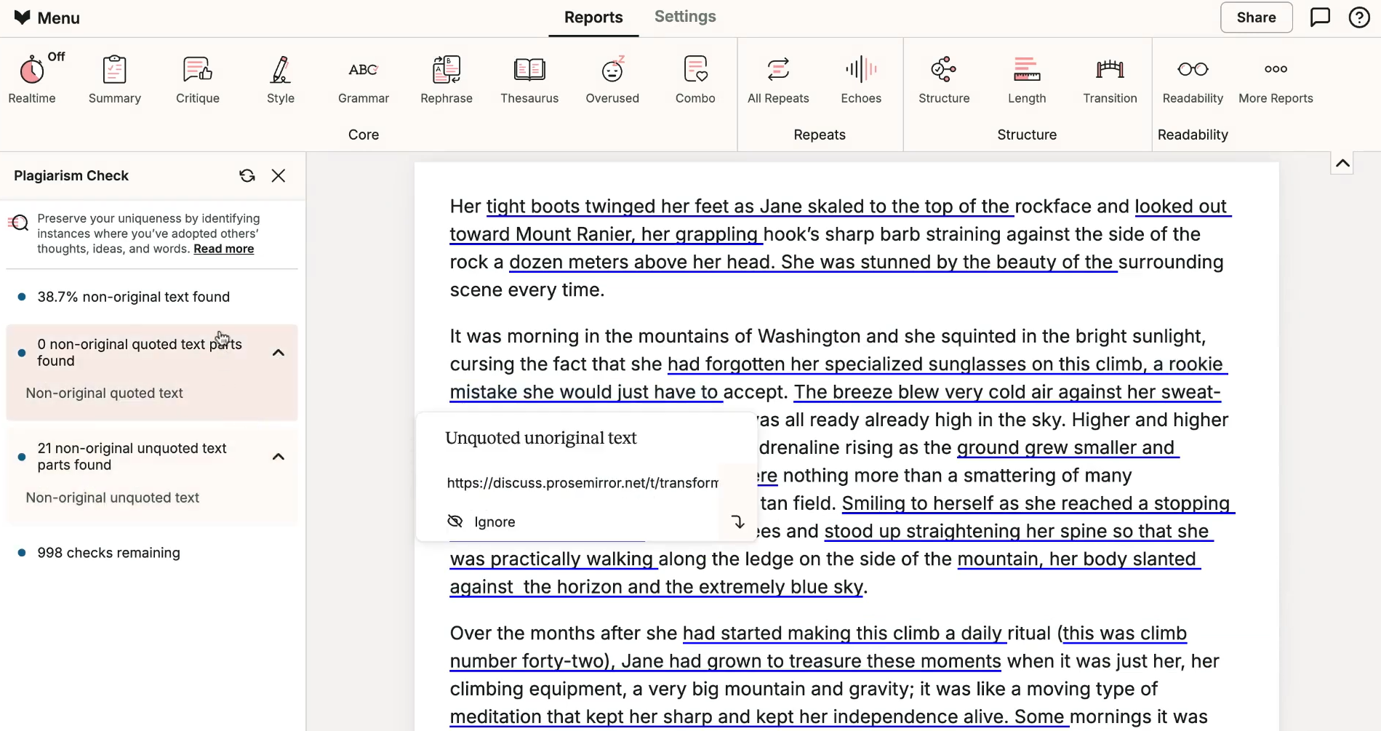
Task: Click the Non-original quoted text label
Action: [x=105, y=394]
